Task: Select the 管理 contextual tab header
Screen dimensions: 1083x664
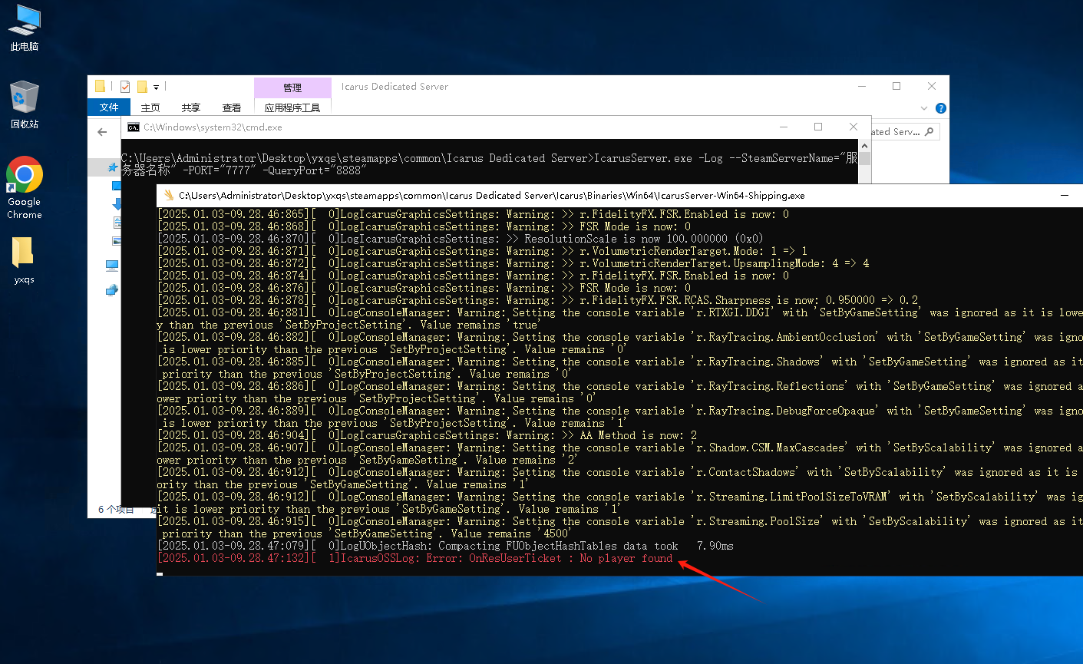Action: 292,88
